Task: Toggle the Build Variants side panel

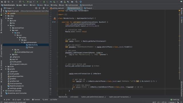Action: tap(1, 91)
